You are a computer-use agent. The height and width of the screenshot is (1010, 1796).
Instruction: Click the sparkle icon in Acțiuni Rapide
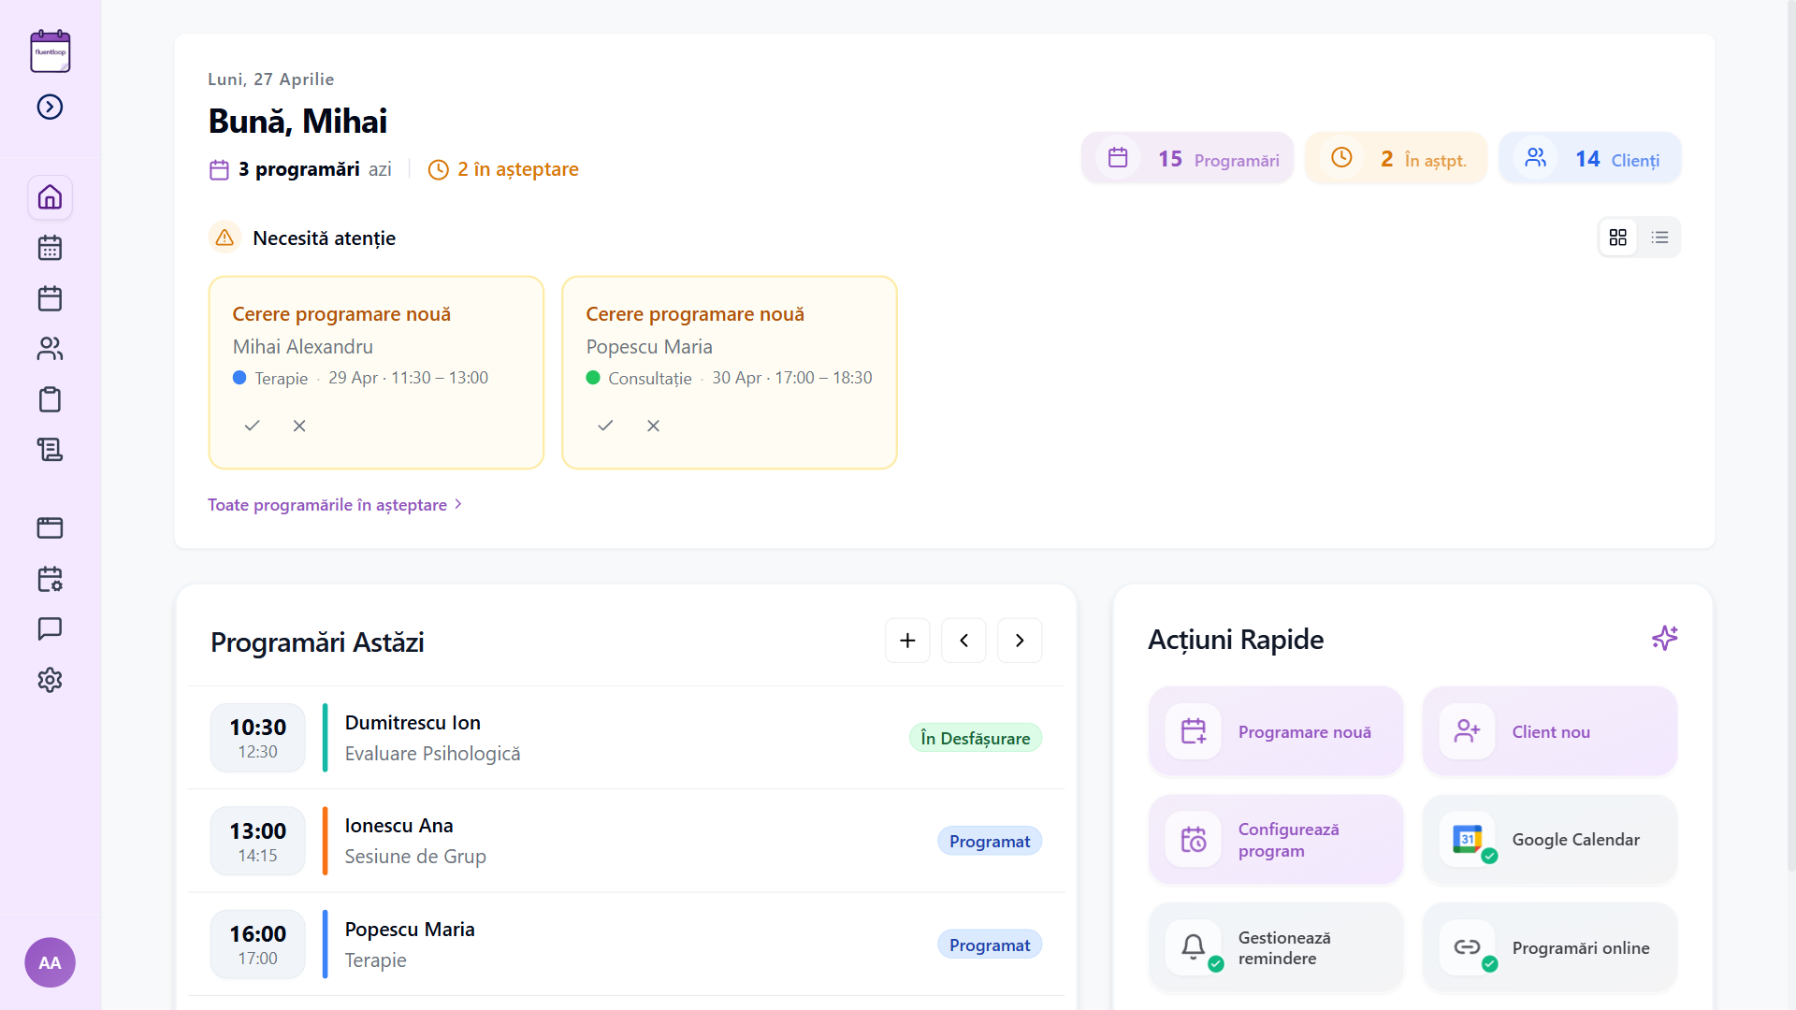pos(1664,639)
